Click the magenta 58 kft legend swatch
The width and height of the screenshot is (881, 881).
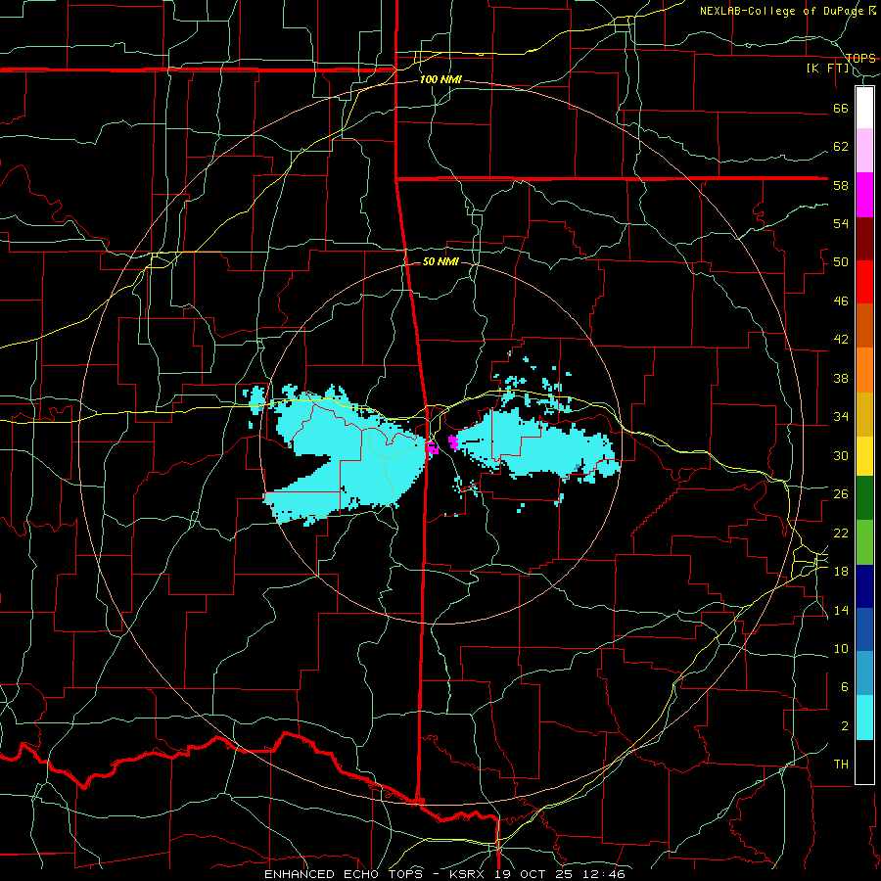(x=864, y=195)
